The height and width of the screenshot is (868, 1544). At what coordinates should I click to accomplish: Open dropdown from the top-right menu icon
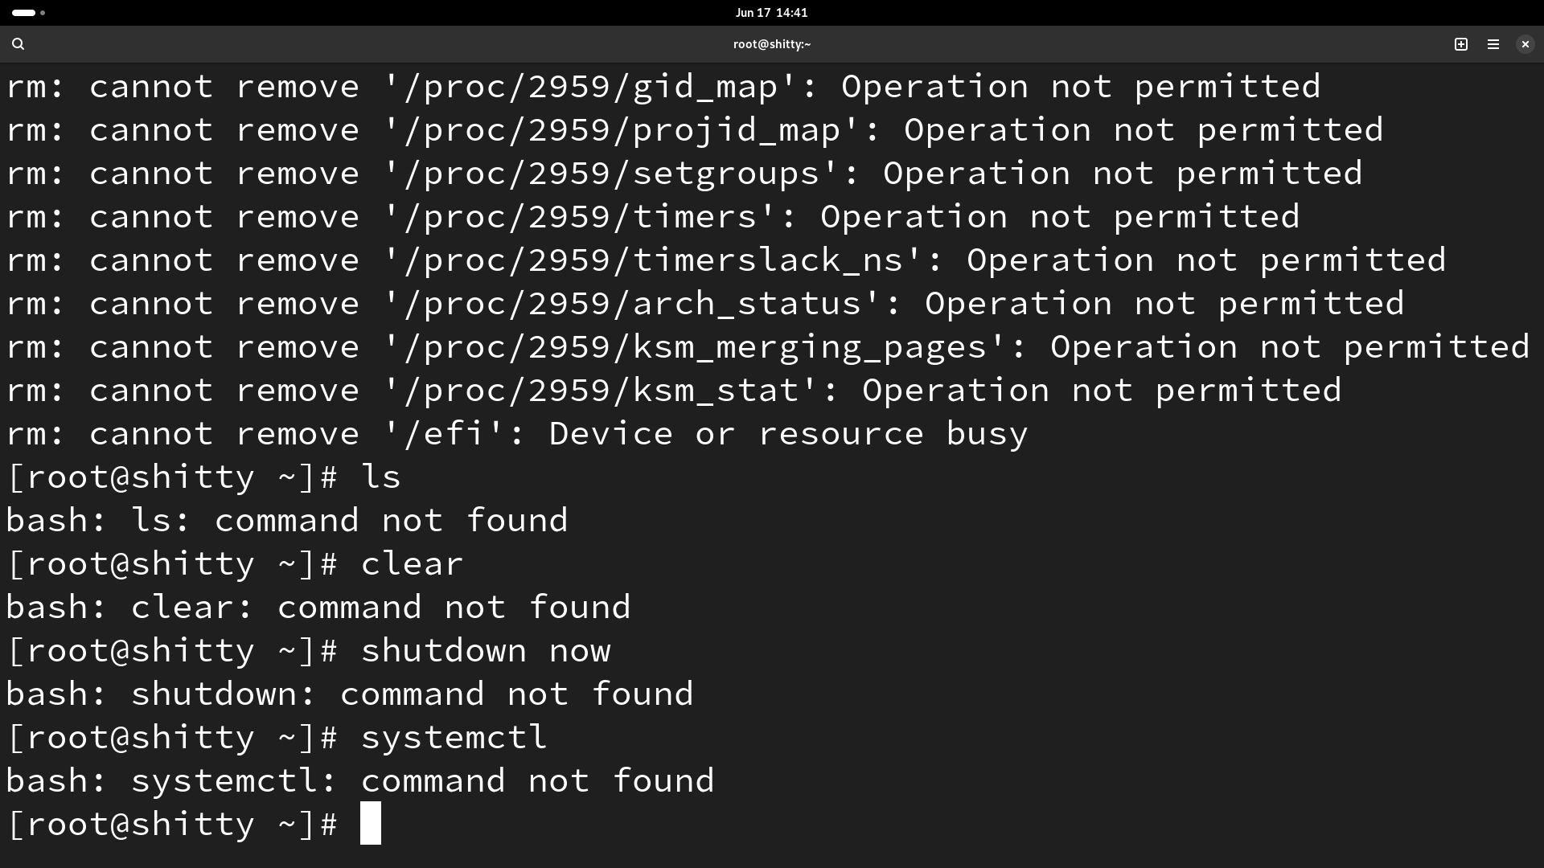1493,43
